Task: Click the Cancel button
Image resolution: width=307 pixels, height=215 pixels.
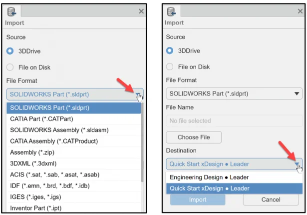Action: tap(271, 199)
